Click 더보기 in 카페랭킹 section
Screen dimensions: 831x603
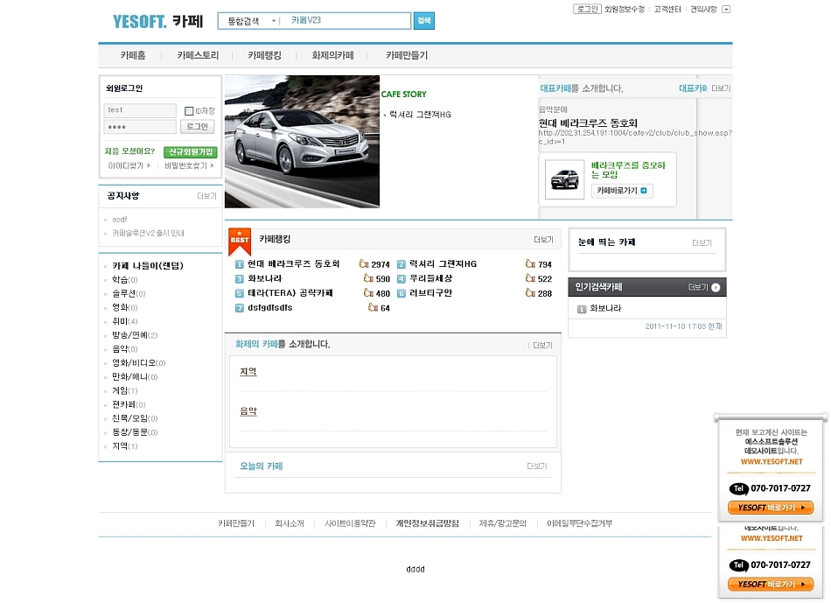tap(543, 240)
